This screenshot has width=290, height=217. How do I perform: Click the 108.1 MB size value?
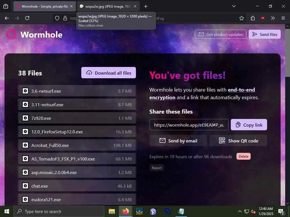122,146
